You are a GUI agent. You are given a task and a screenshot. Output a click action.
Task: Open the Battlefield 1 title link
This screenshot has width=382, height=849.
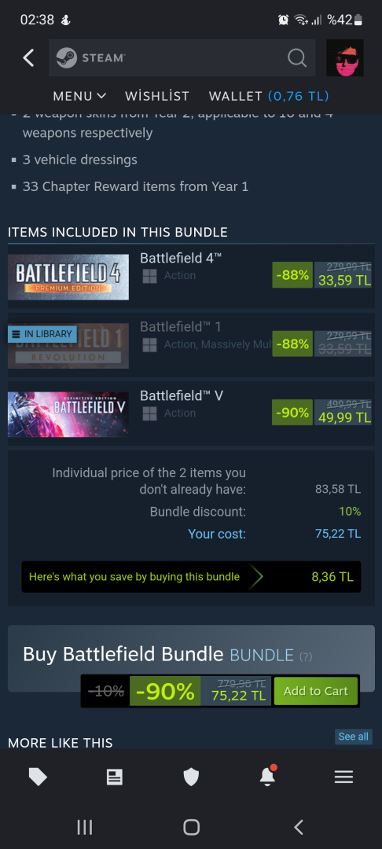click(x=180, y=326)
